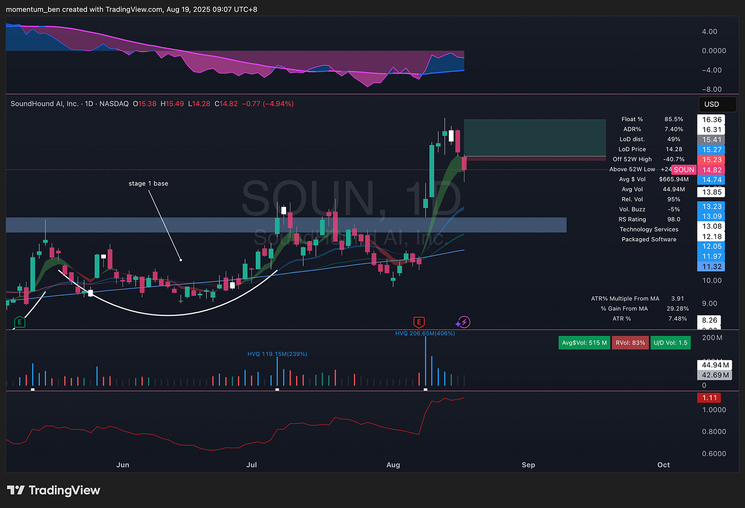Viewport: 745px width, 508px height.
Task: Click the white 13.85 price label
Action: click(x=712, y=192)
